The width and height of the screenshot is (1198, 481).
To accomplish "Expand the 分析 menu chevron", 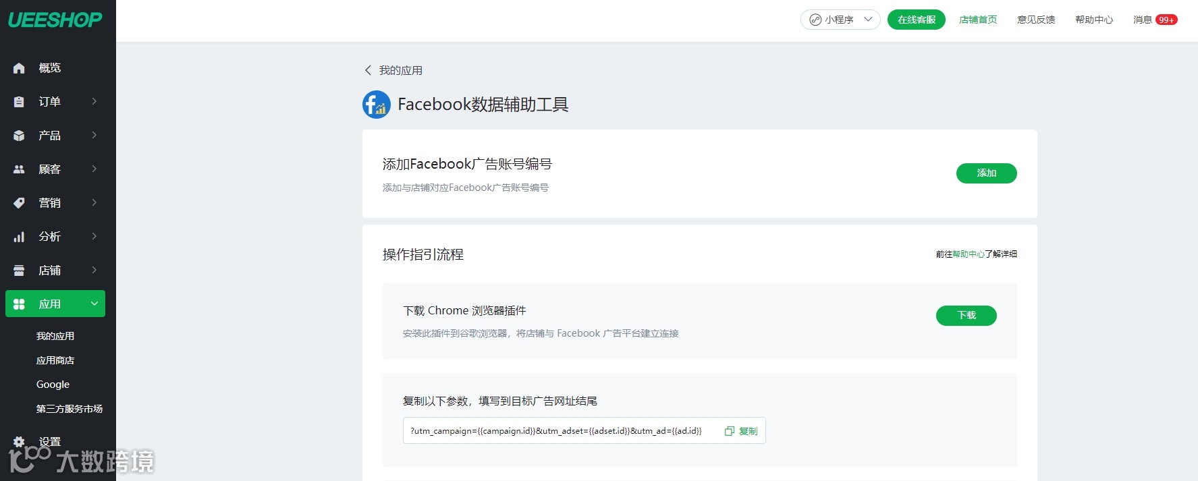I will pyautogui.click(x=94, y=236).
